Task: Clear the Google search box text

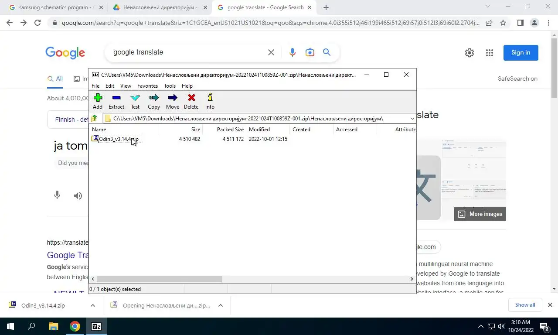Action: click(x=271, y=52)
